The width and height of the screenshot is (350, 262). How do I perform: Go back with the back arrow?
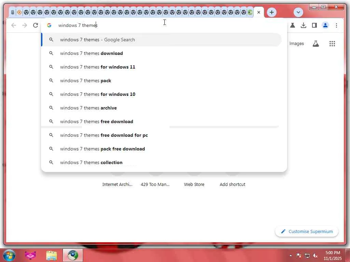14,25
